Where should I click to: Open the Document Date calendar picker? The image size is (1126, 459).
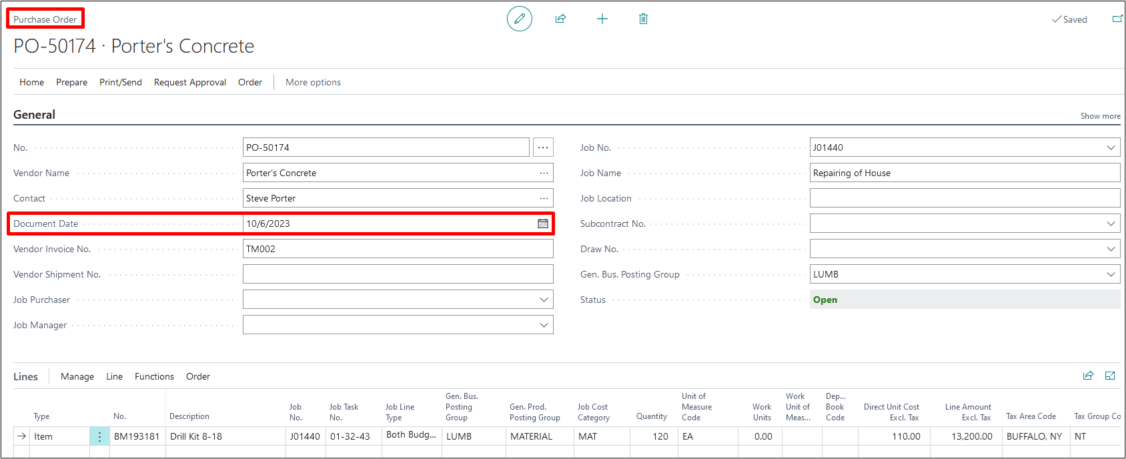click(x=543, y=223)
